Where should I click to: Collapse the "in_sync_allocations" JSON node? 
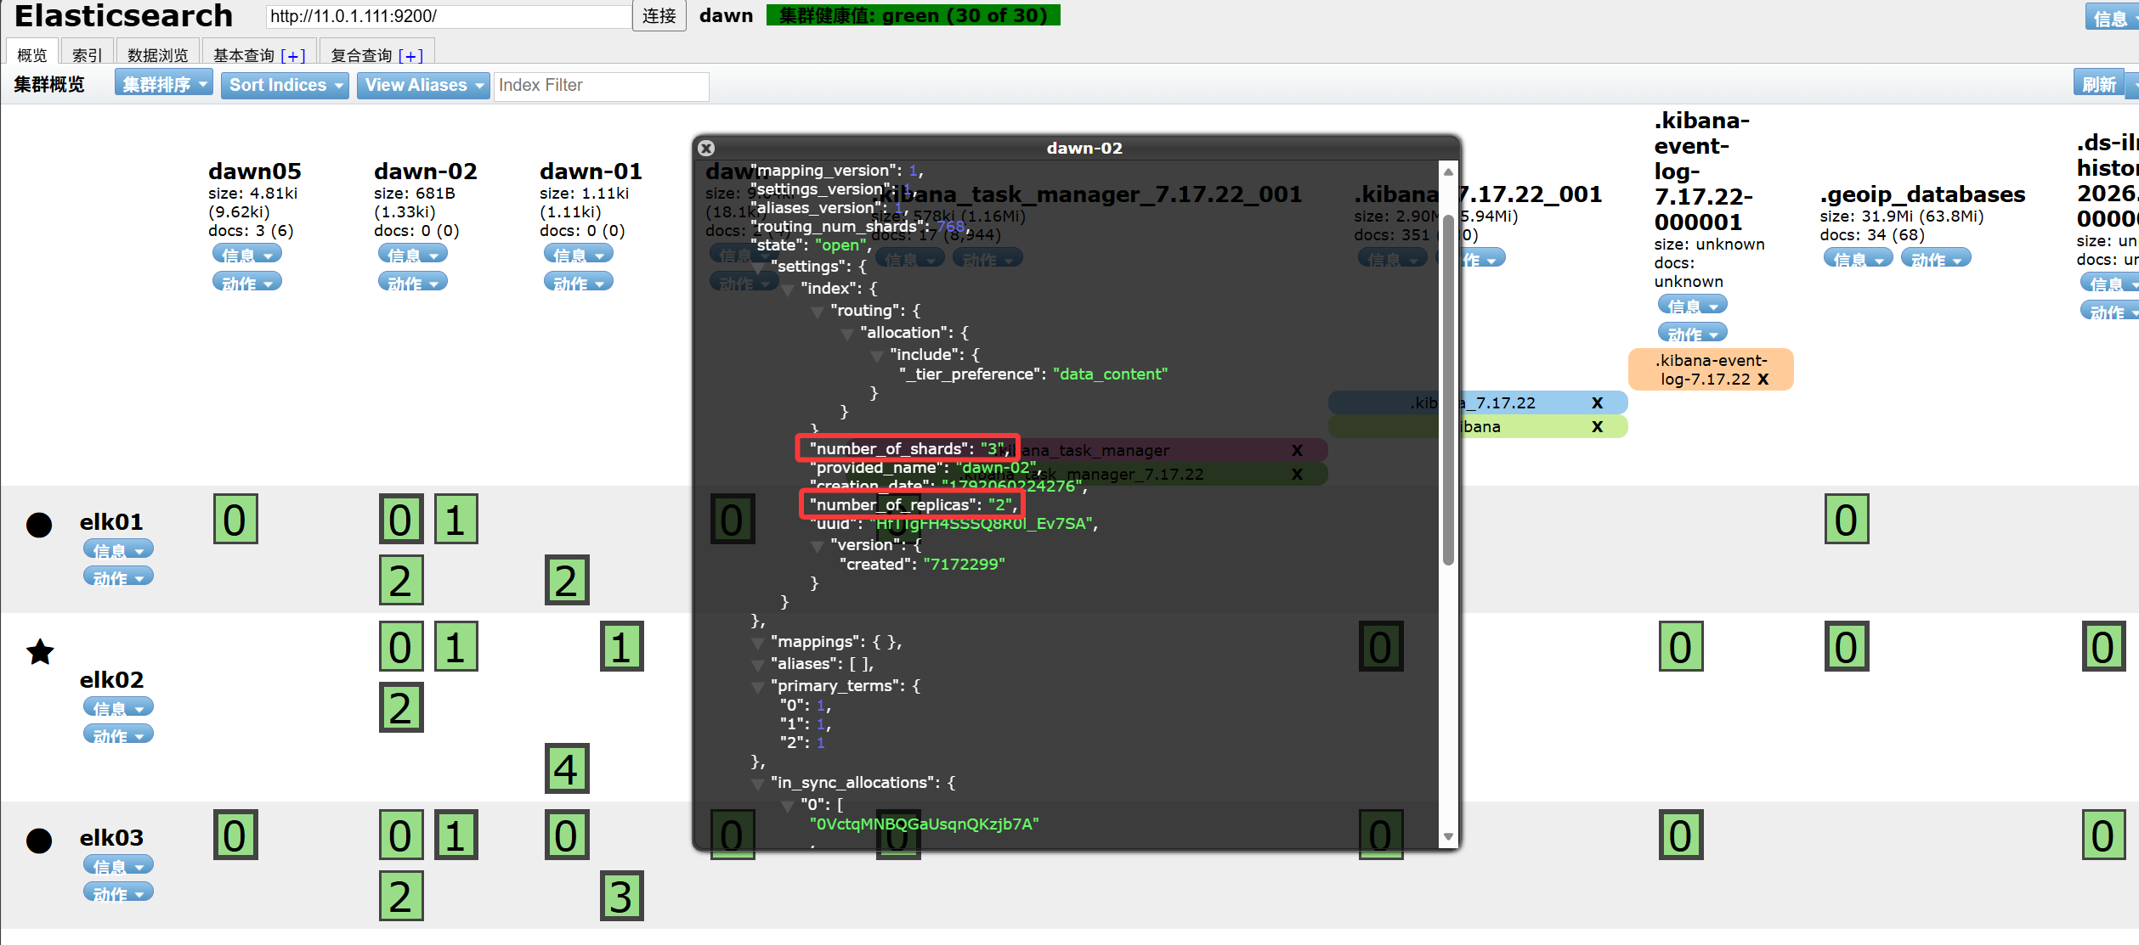coord(758,784)
